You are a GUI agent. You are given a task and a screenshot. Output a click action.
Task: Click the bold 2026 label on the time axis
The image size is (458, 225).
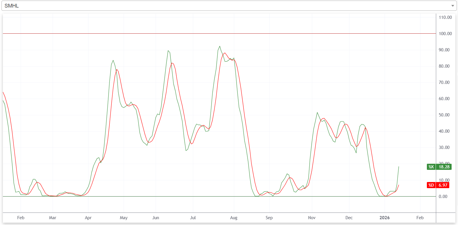pos(384,218)
